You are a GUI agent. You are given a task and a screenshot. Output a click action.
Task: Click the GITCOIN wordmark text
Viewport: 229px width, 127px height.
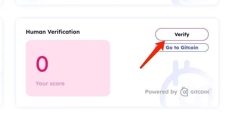[199, 92]
